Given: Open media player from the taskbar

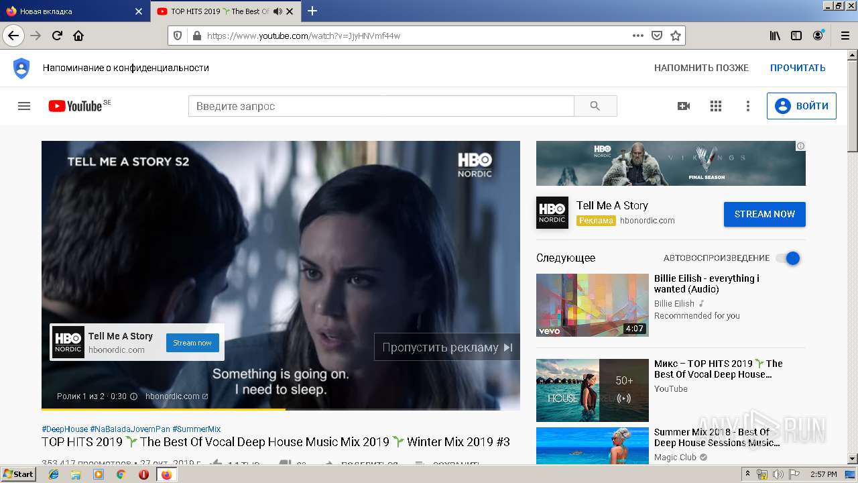Looking at the screenshot, I should (x=99, y=474).
